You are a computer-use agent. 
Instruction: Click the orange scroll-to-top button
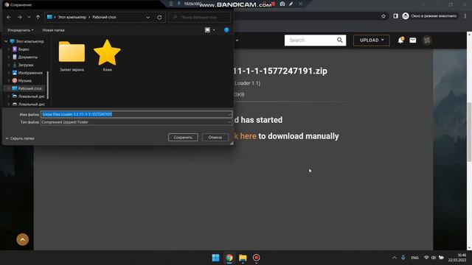tap(23, 239)
